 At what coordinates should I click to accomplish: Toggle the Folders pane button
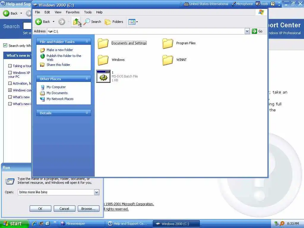pos(114,22)
